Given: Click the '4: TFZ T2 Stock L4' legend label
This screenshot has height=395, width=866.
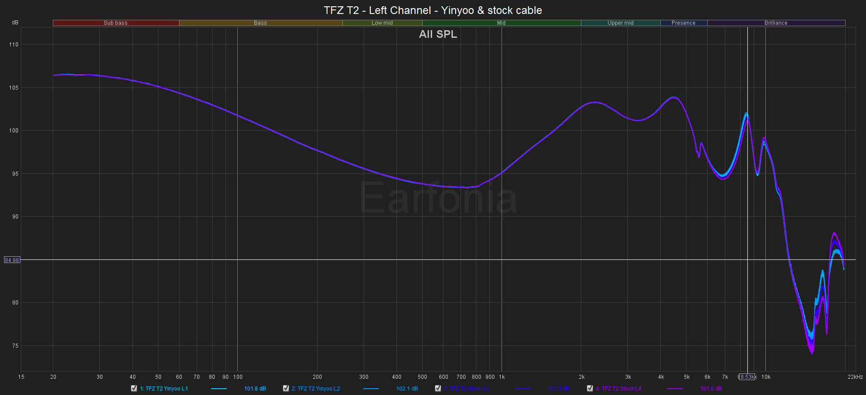Looking at the screenshot, I should click(618, 389).
